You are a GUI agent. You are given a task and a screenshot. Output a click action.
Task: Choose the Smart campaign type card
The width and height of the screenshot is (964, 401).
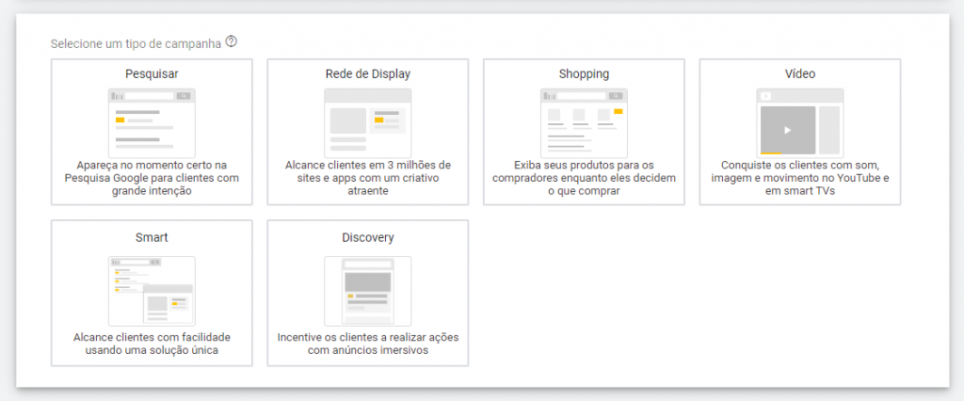click(x=152, y=293)
